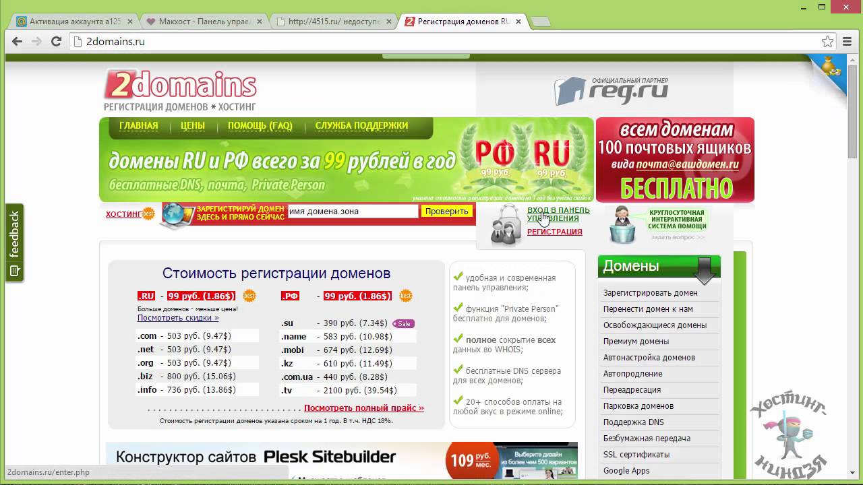The height and width of the screenshot is (485, 863).
Task: Click the best badge next to .РФ price
Action: [x=405, y=296]
